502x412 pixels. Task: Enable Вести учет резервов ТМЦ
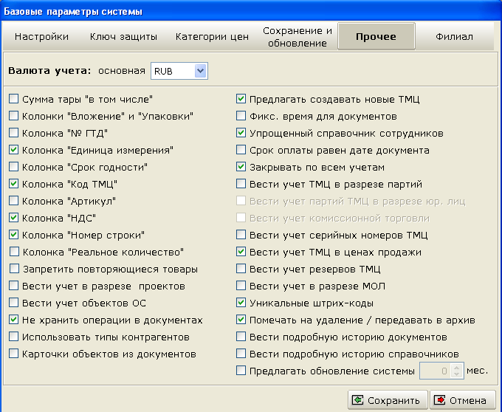tap(241, 269)
